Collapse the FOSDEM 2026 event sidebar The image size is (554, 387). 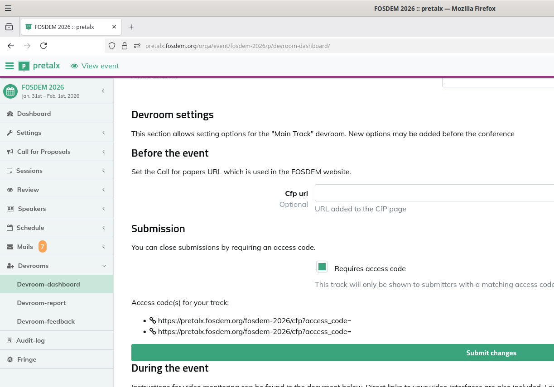click(x=103, y=91)
